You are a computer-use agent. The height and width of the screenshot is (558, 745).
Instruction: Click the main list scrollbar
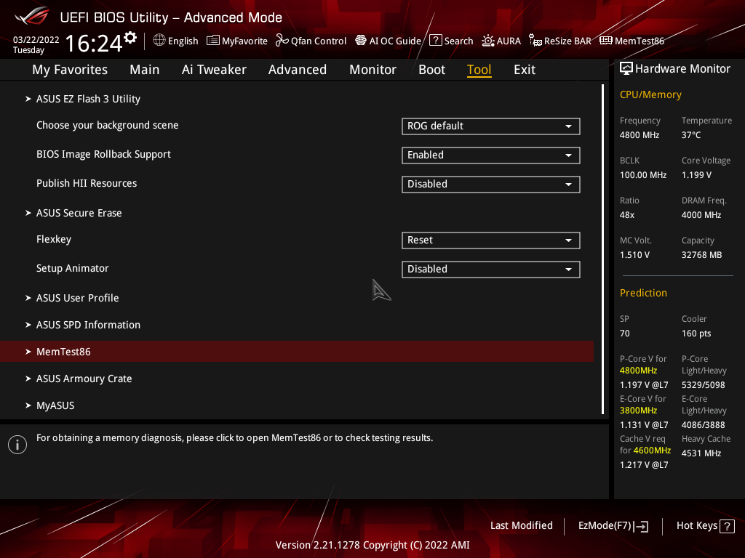click(x=602, y=249)
